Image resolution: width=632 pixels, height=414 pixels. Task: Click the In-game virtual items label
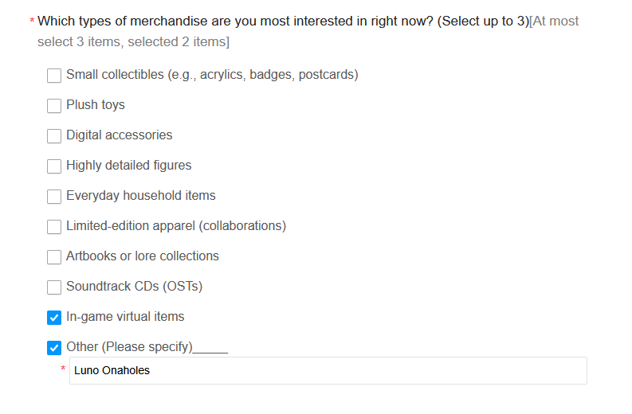125,317
